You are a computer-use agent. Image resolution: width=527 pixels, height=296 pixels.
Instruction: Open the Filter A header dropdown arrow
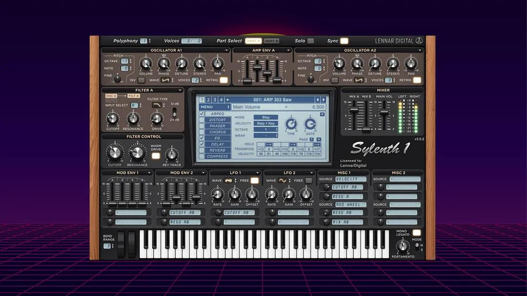point(180,90)
